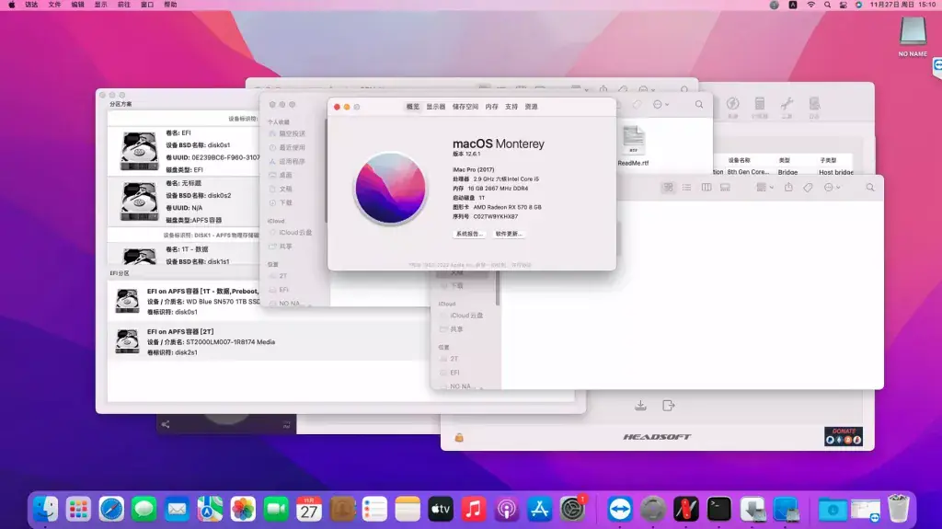Open Maps from the Dock
Screen dimensions: 942x529
point(210,509)
